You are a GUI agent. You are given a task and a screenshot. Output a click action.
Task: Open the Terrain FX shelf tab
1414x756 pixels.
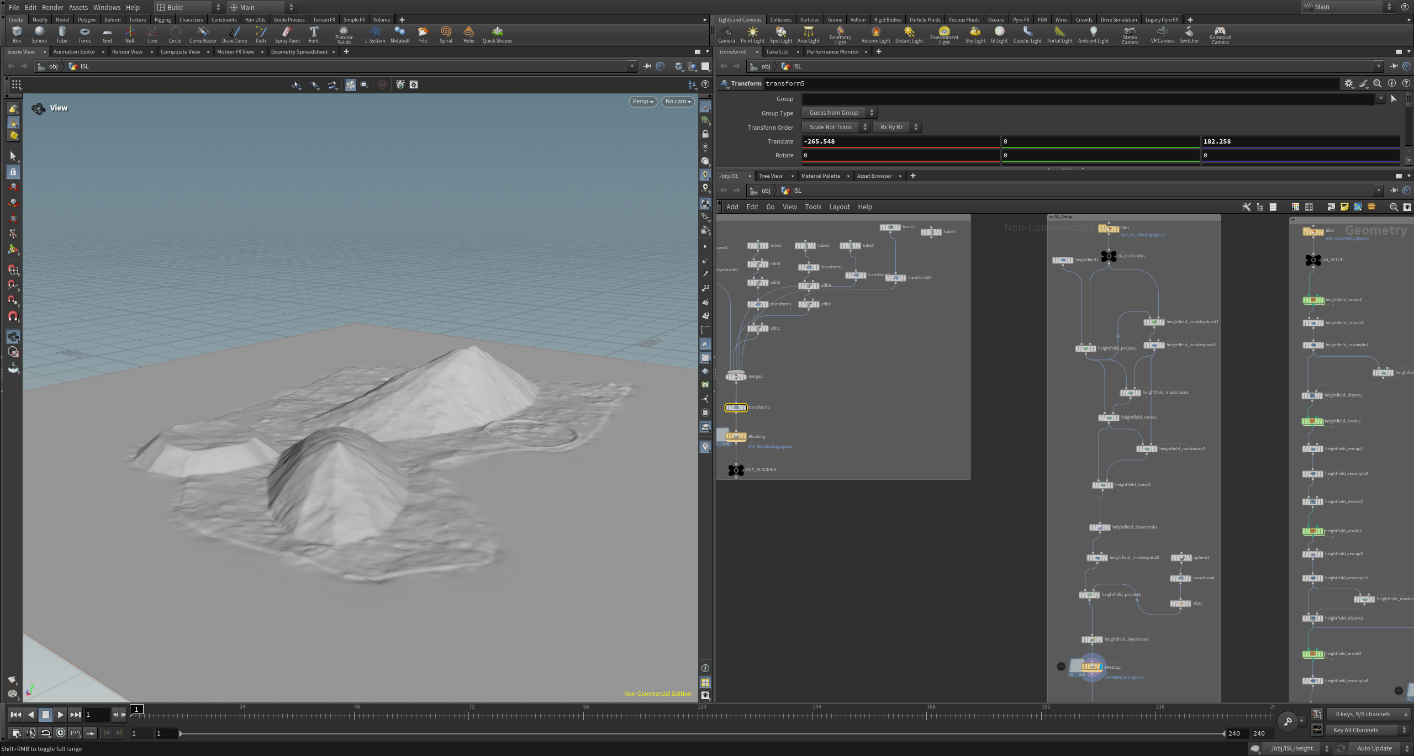(x=324, y=20)
